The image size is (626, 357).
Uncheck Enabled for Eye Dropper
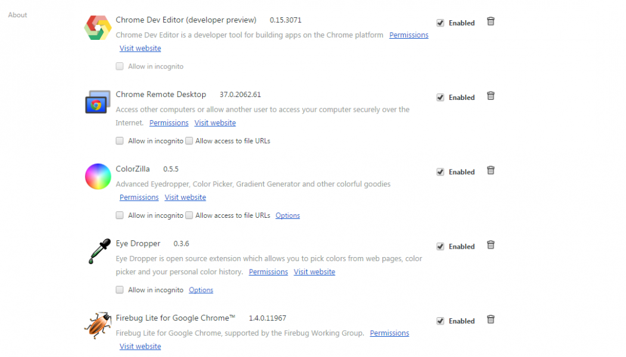pos(441,246)
